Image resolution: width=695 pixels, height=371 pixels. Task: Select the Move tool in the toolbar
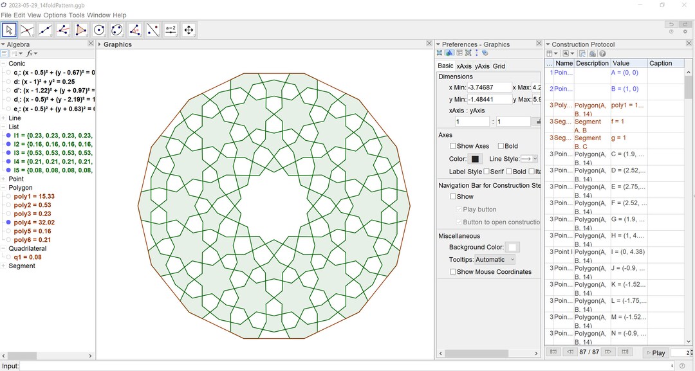click(9, 30)
